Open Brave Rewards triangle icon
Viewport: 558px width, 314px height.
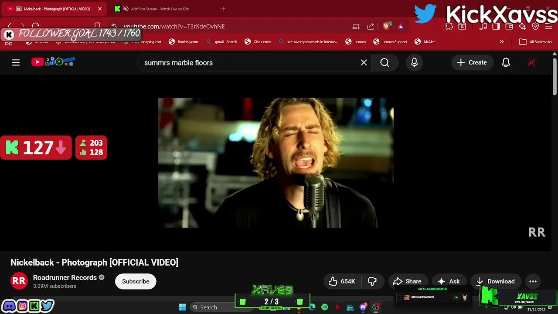pos(401,26)
